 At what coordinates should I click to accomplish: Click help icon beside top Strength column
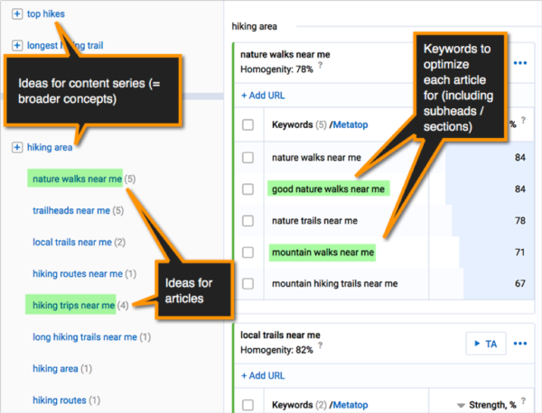[x=523, y=120]
